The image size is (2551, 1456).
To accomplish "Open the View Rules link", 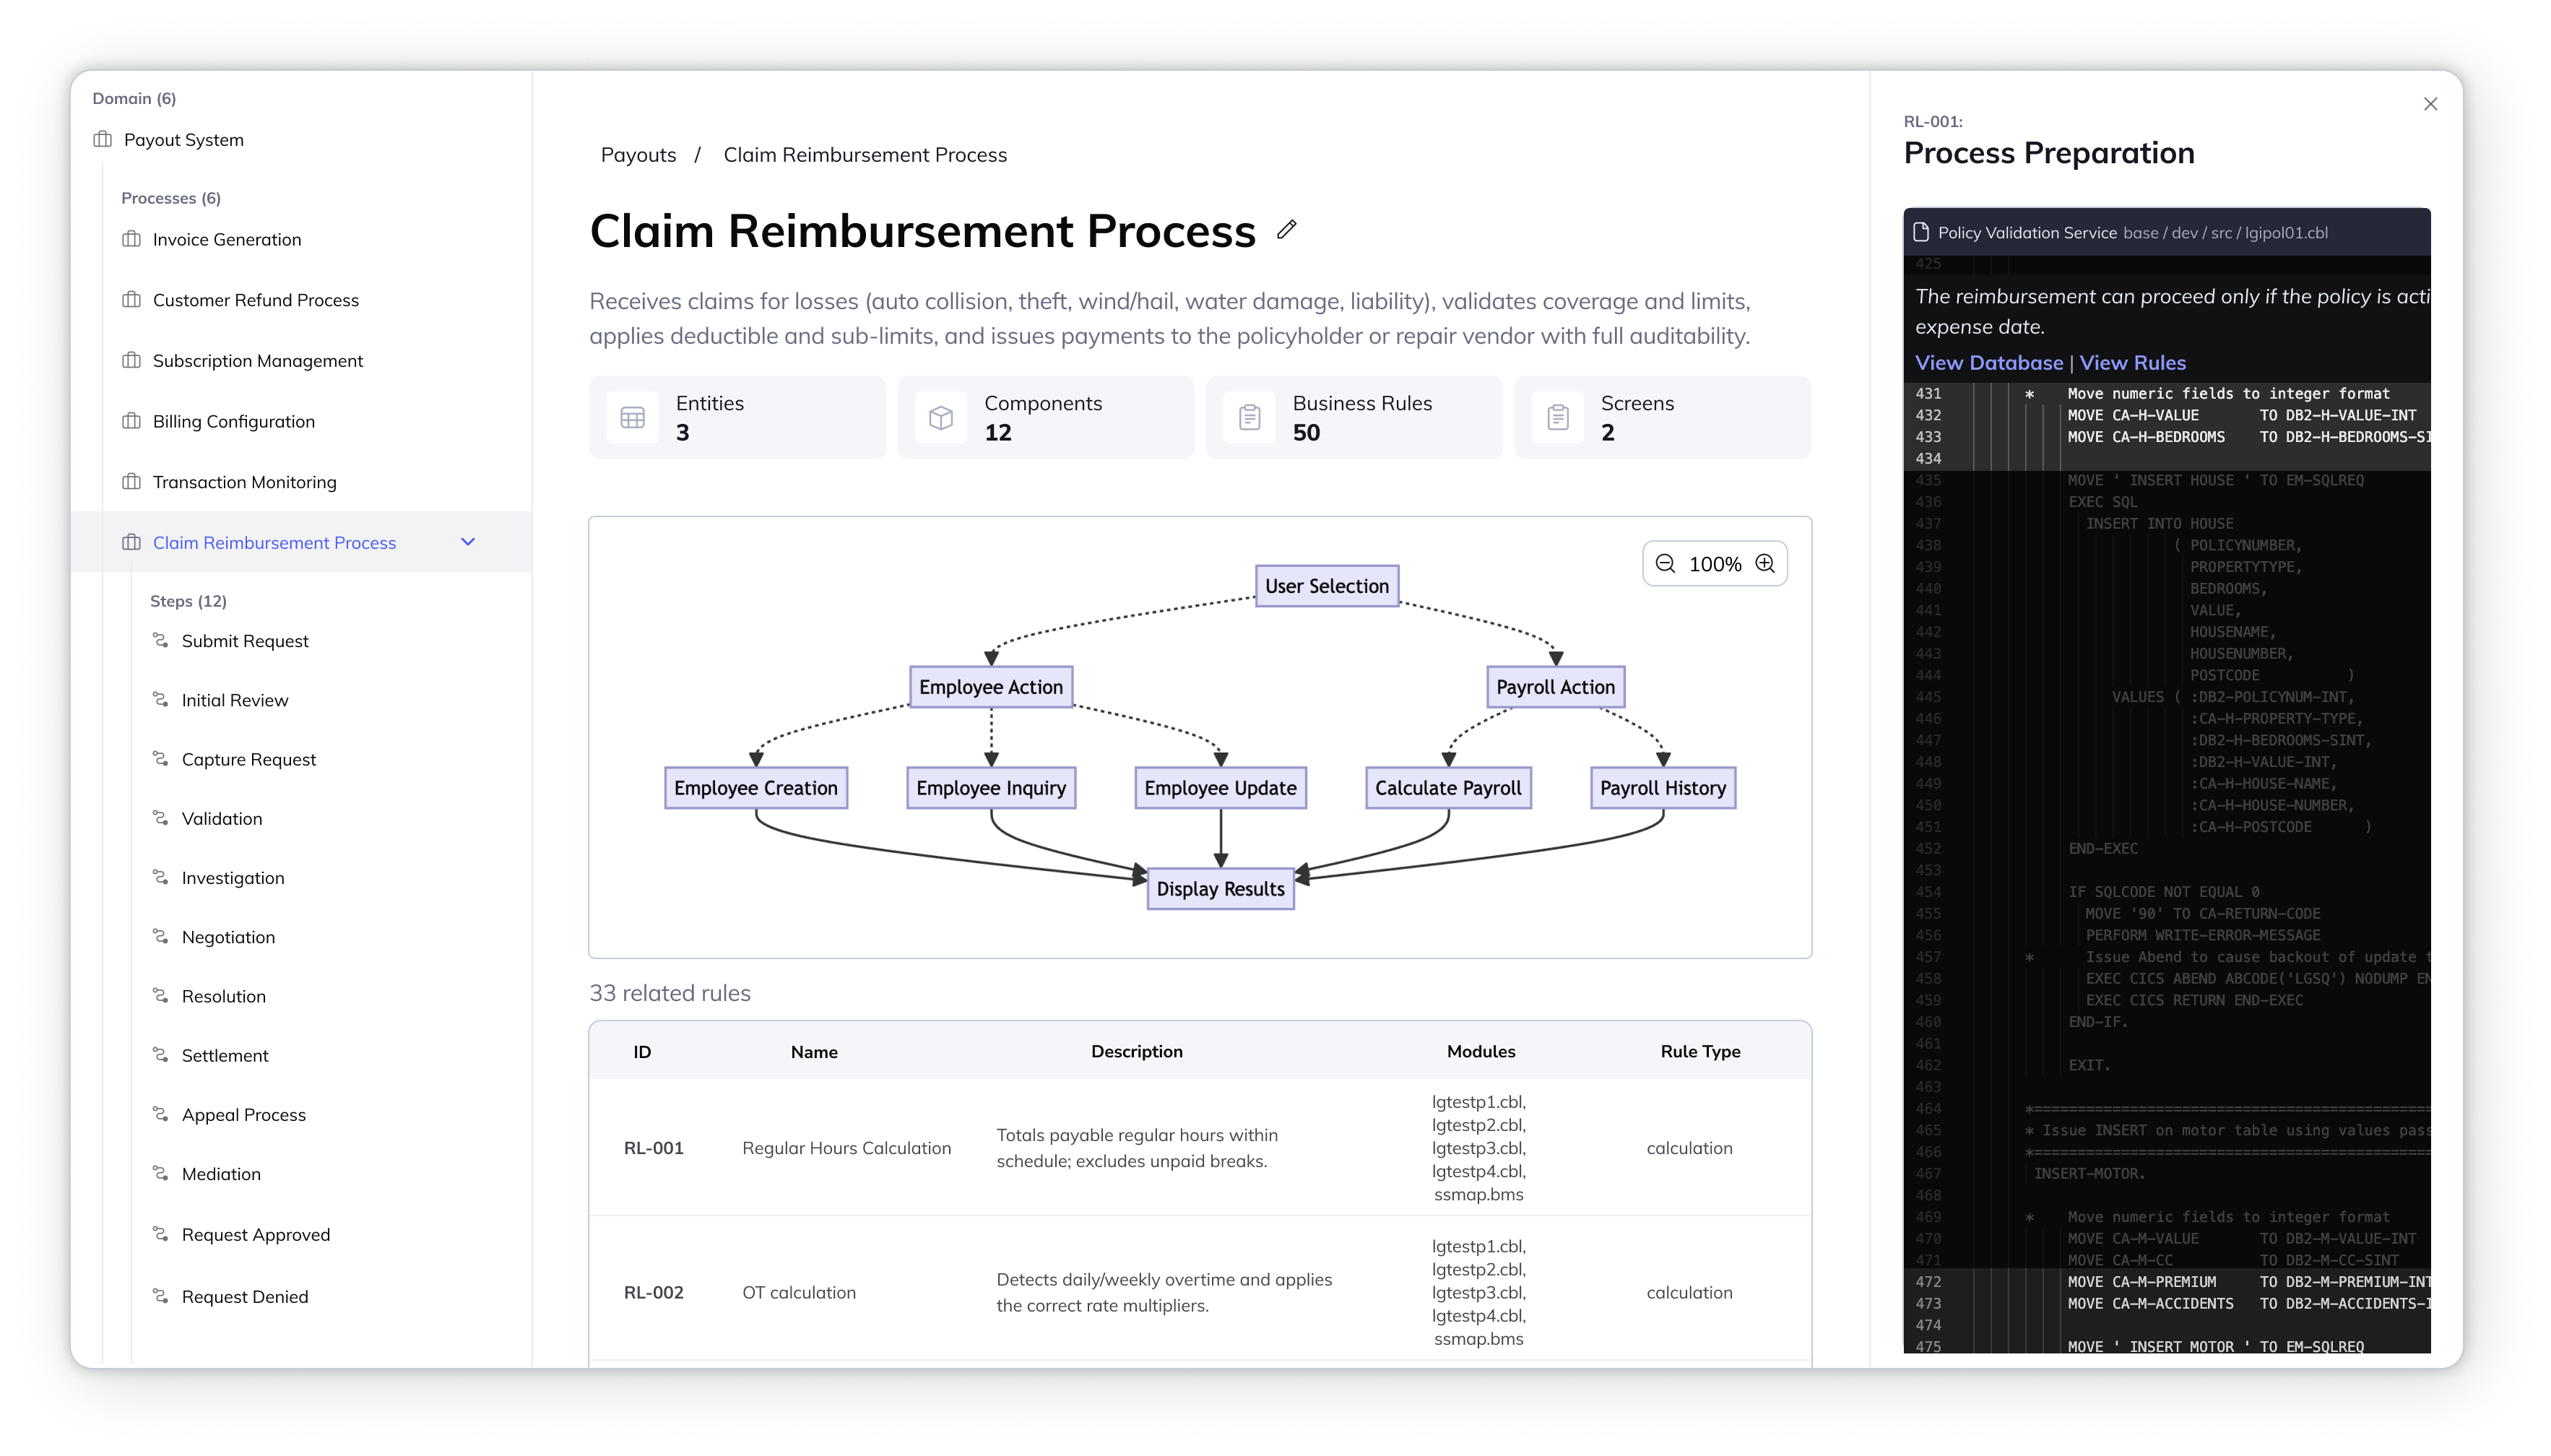I will (x=2132, y=363).
